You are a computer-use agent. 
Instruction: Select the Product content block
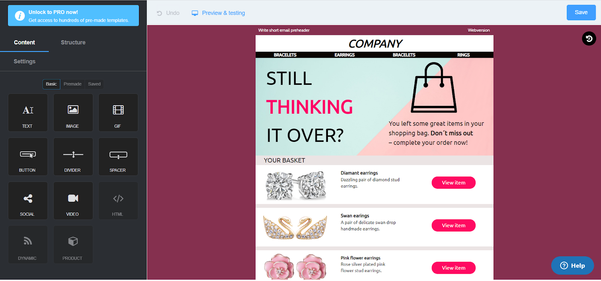[x=73, y=245]
